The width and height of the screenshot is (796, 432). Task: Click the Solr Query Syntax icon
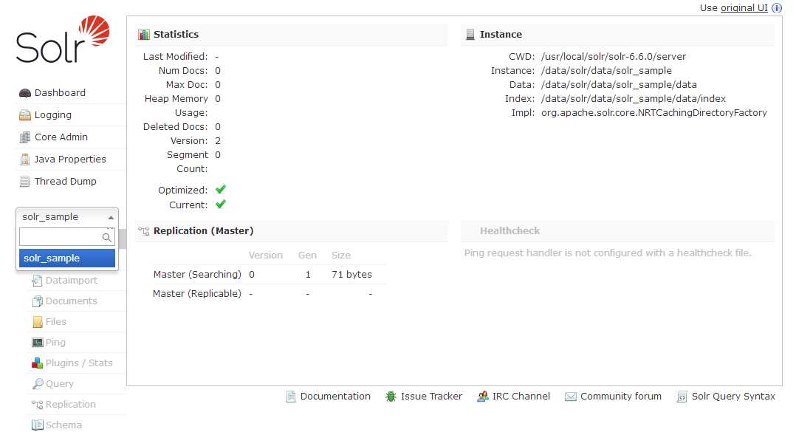tap(682, 397)
